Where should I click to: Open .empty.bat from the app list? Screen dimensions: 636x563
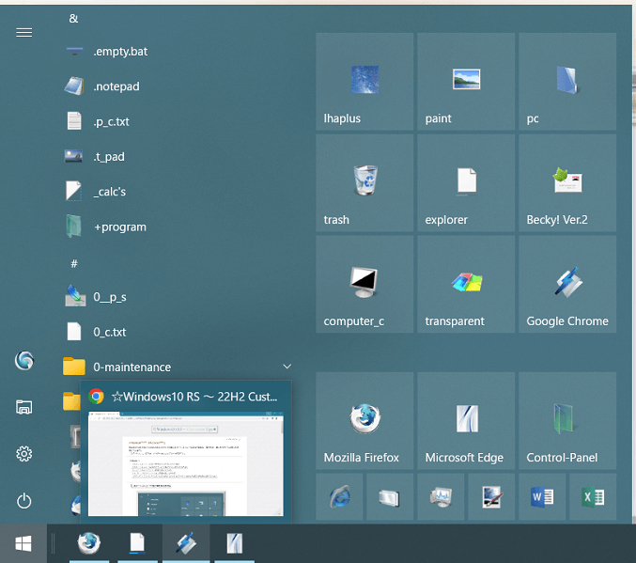click(178, 52)
